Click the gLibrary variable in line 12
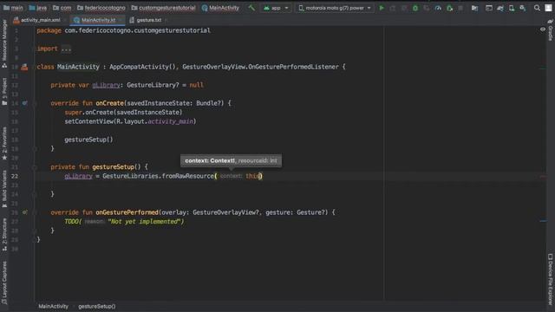The width and height of the screenshot is (555, 312). 106,85
